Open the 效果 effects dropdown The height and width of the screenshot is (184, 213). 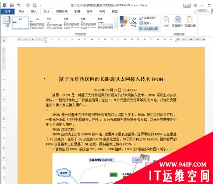tap(145, 23)
